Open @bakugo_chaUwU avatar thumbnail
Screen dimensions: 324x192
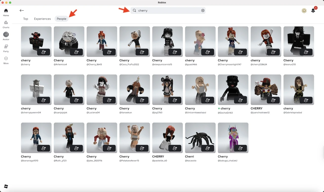(233, 138)
